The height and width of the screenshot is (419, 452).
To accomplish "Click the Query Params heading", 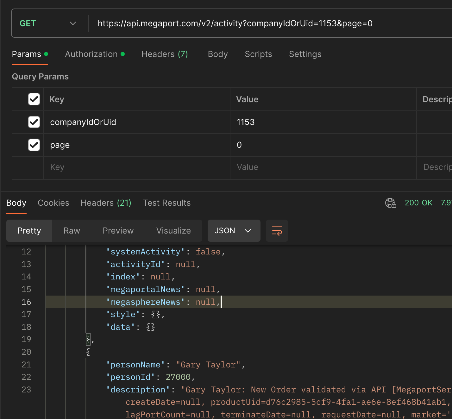I will coord(40,77).
